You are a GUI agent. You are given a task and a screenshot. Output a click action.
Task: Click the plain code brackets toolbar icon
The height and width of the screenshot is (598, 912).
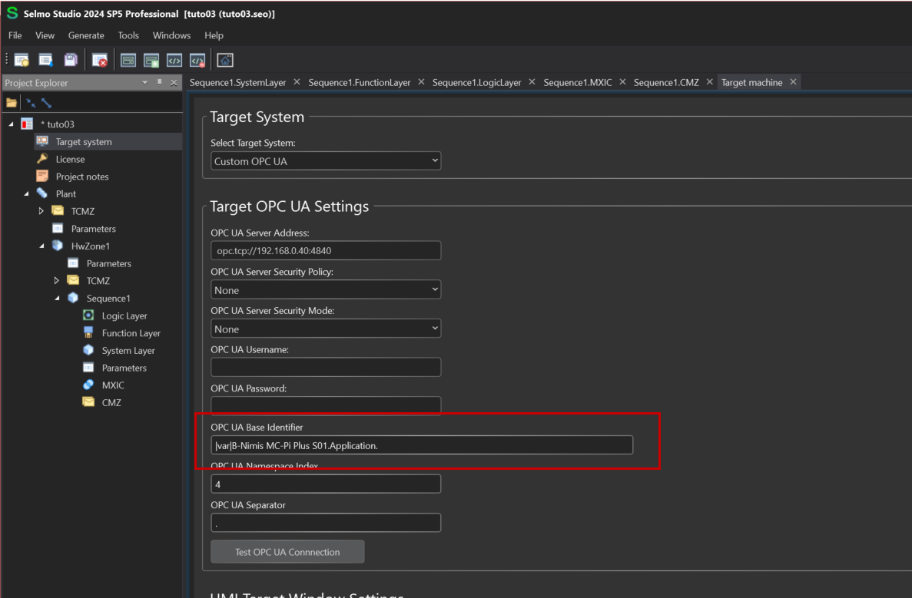pyautogui.click(x=174, y=60)
